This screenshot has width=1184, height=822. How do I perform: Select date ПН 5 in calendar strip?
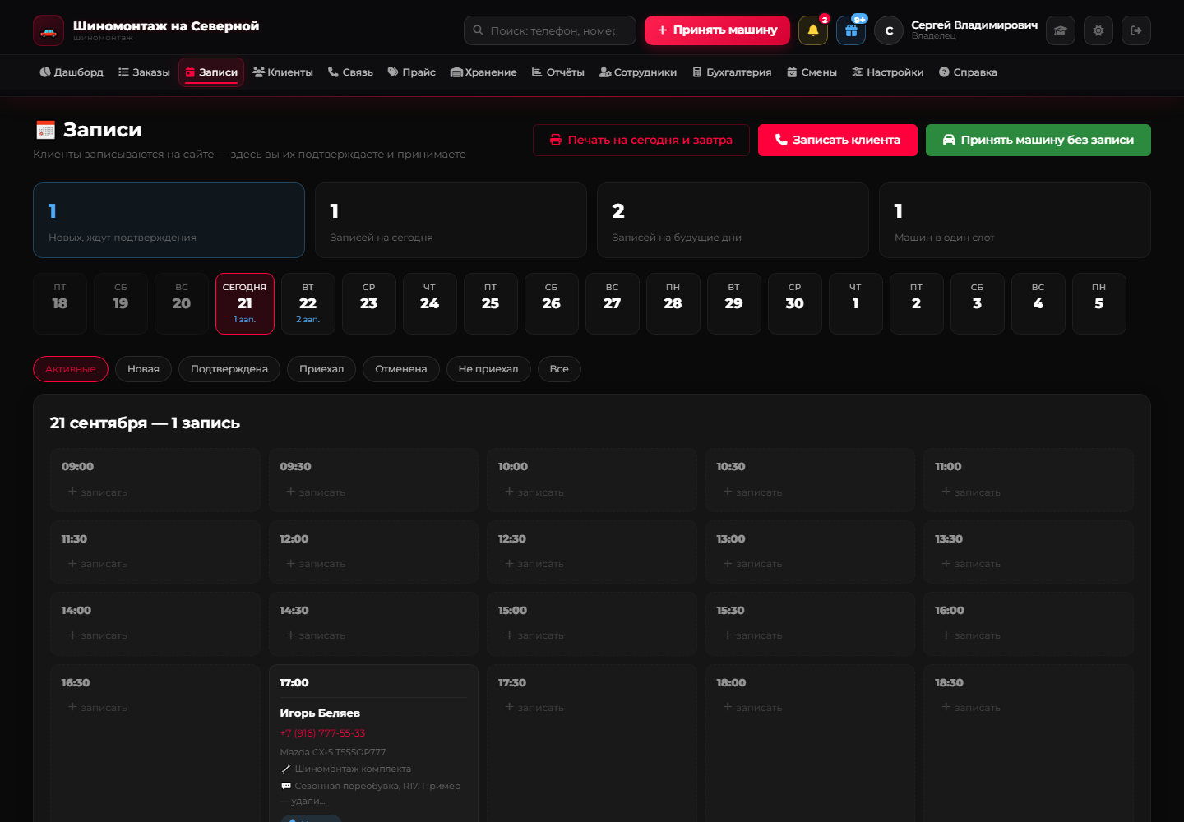(1099, 303)
